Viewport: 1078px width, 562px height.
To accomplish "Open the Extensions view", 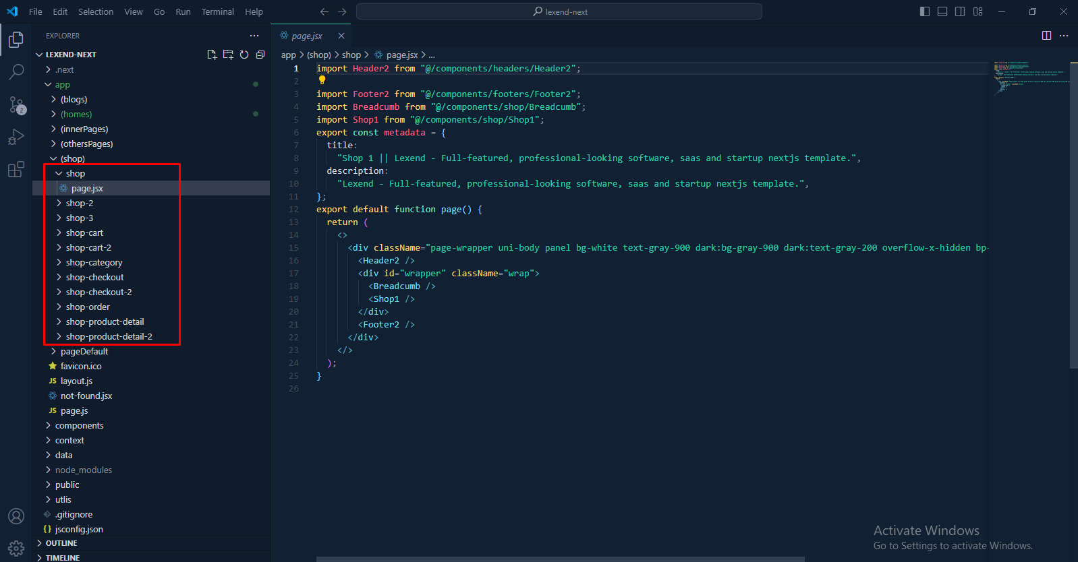I will pyautogui.click(x=16, y=169).
